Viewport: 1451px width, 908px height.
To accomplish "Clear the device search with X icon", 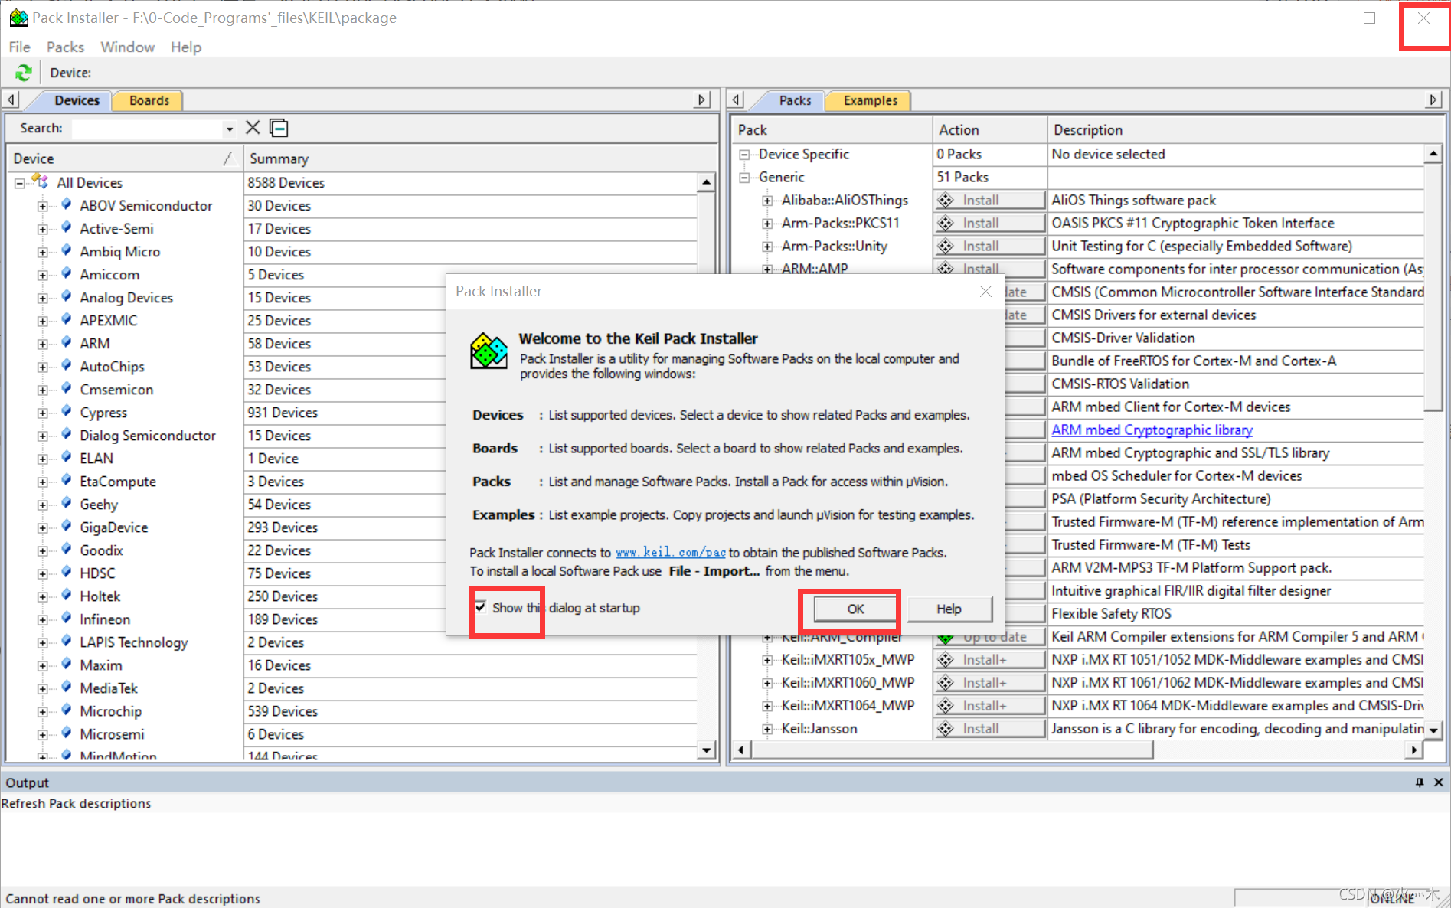I will (253, 128).
